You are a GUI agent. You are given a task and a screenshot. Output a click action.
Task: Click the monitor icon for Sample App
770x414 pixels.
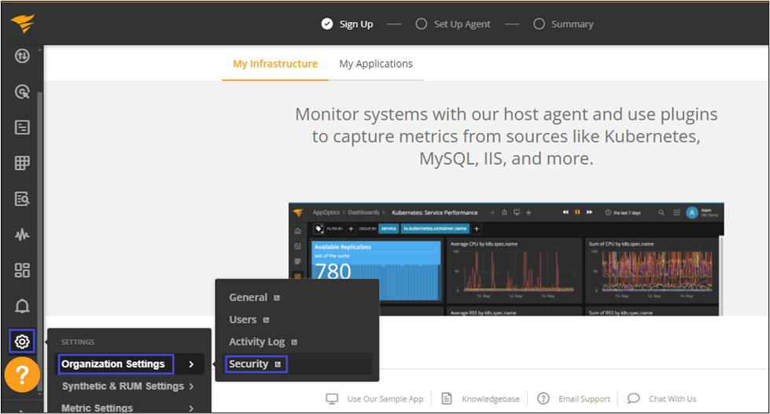click(x=332, y=399)
